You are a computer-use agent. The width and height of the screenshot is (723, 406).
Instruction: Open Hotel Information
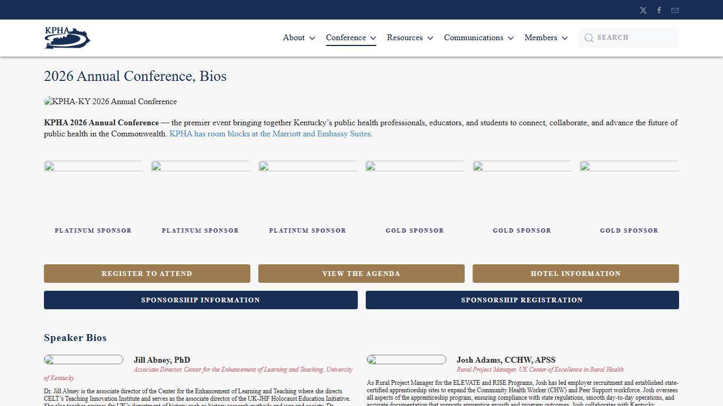(x=575, y=273)
